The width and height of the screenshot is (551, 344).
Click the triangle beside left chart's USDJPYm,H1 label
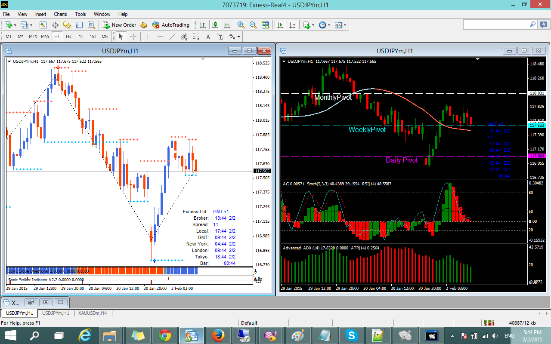coord(9,61)
